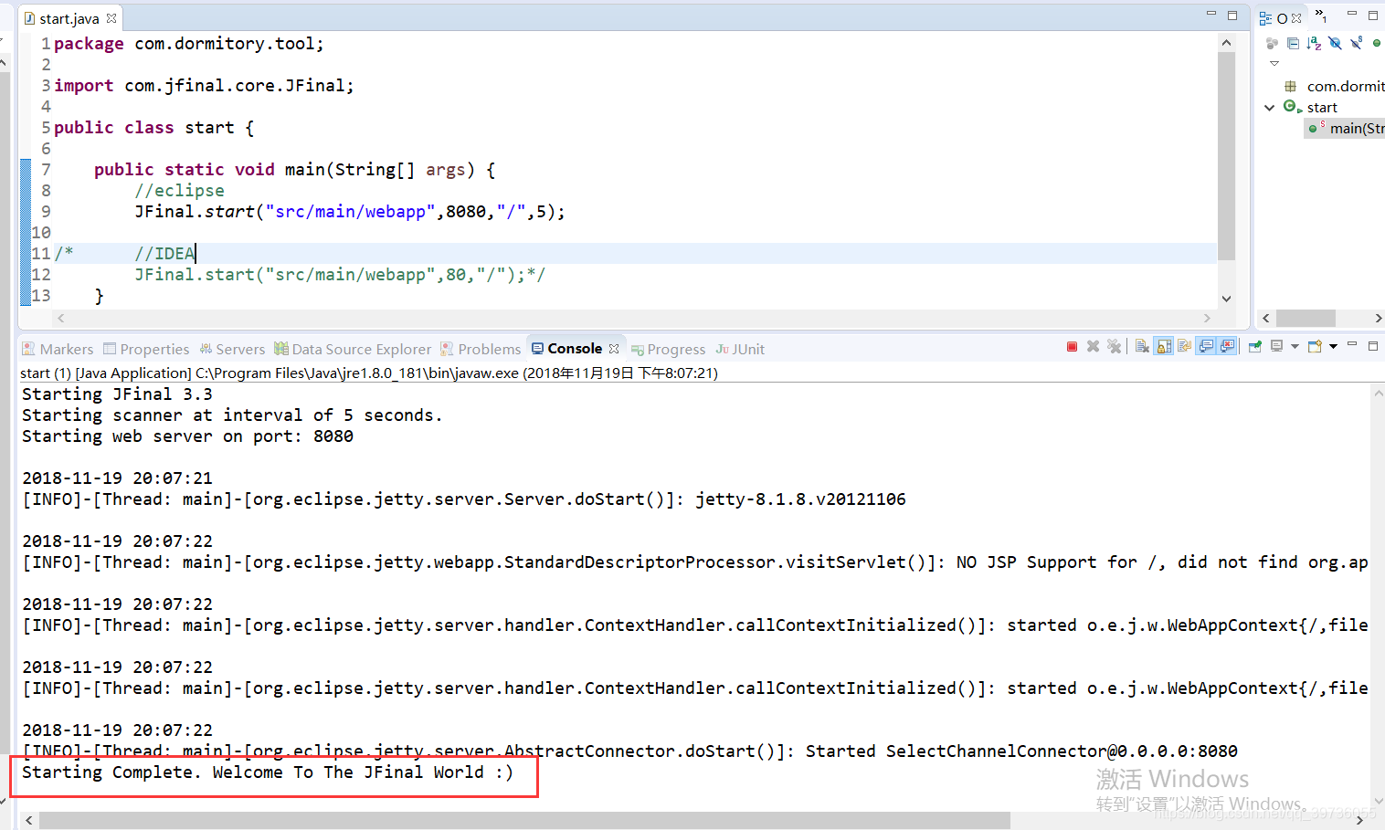
Task: Maximize the Outline view panel
Action: pyautogui.click(x=1372, y=15)
